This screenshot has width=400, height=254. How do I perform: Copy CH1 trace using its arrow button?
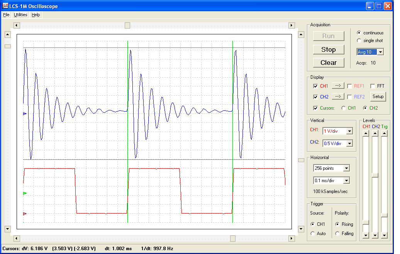pyautogui.click(x=338, y=86)
